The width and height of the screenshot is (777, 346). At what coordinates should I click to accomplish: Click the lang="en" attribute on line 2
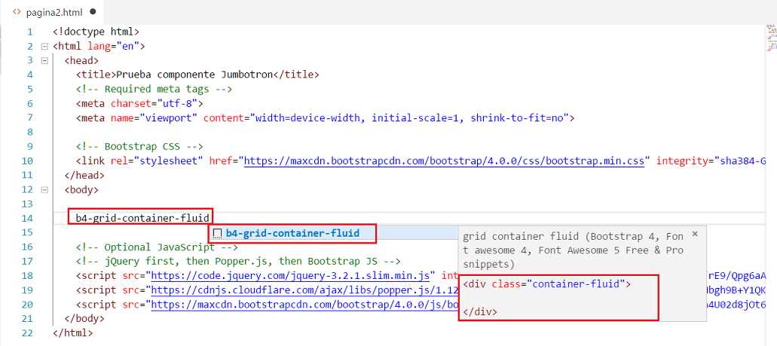(x=113, y=46)
